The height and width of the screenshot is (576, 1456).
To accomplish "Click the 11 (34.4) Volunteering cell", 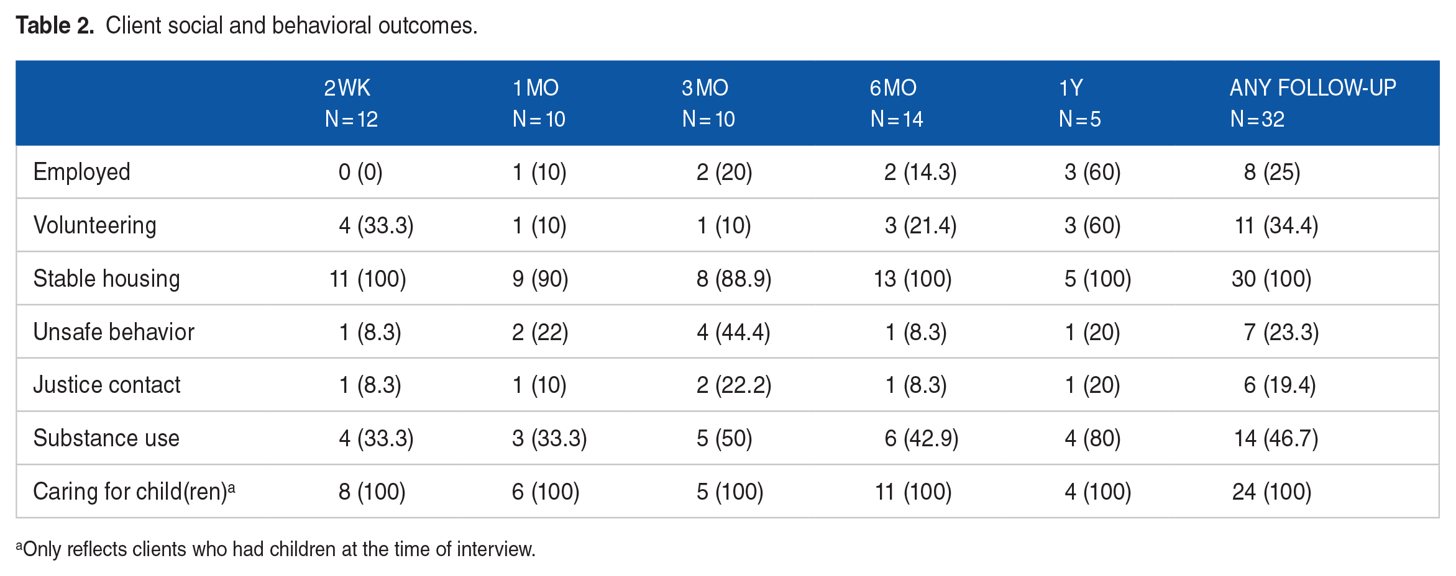I will click(x=1276, y=225).
